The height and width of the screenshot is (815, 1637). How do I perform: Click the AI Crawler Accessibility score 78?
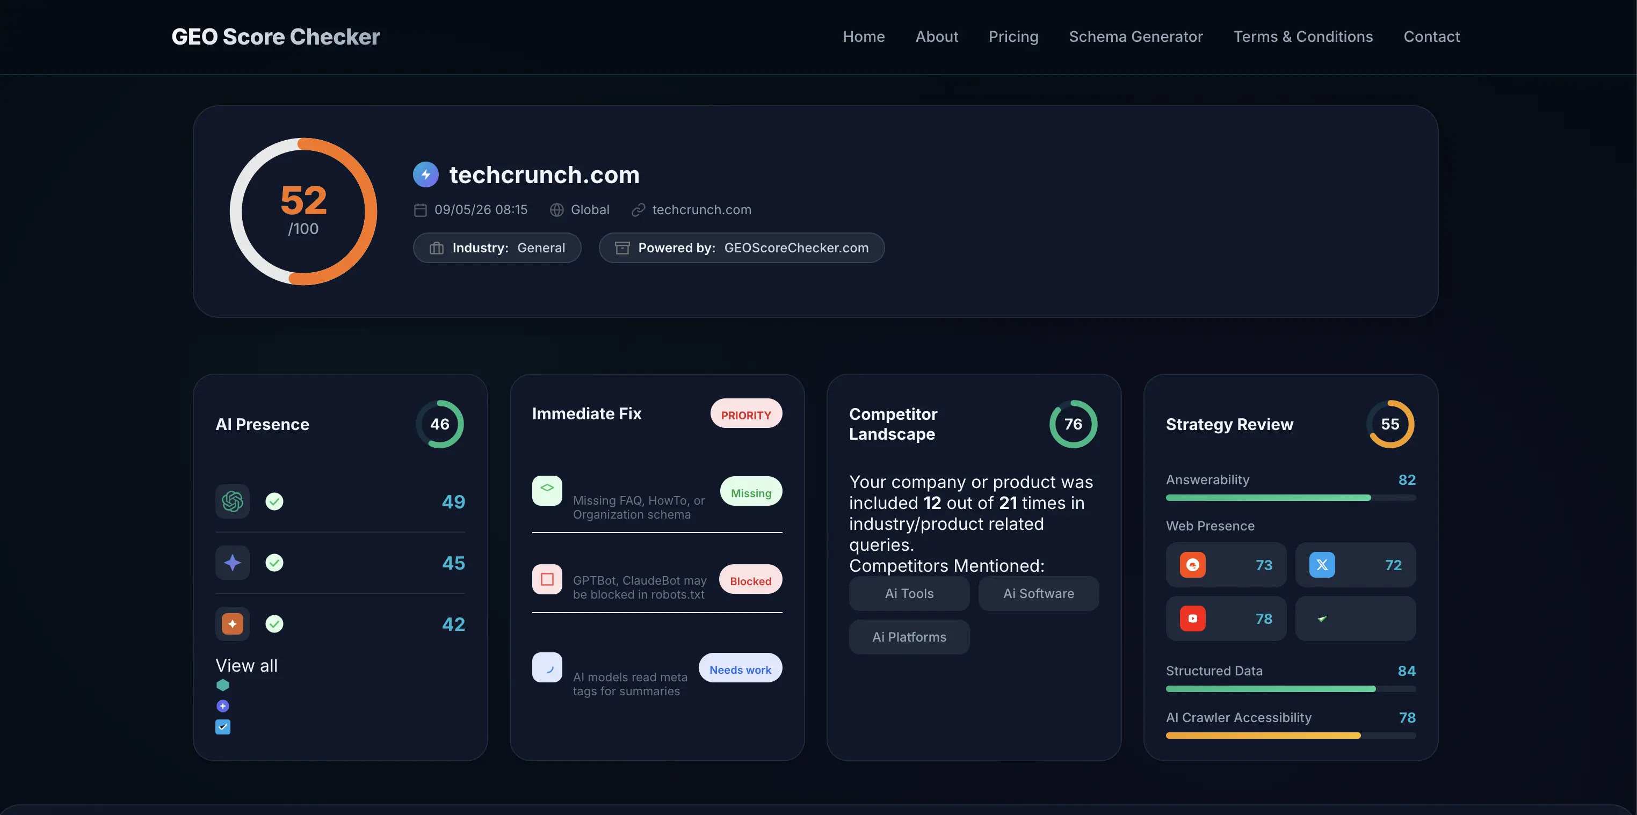(x=1407, y=718)
